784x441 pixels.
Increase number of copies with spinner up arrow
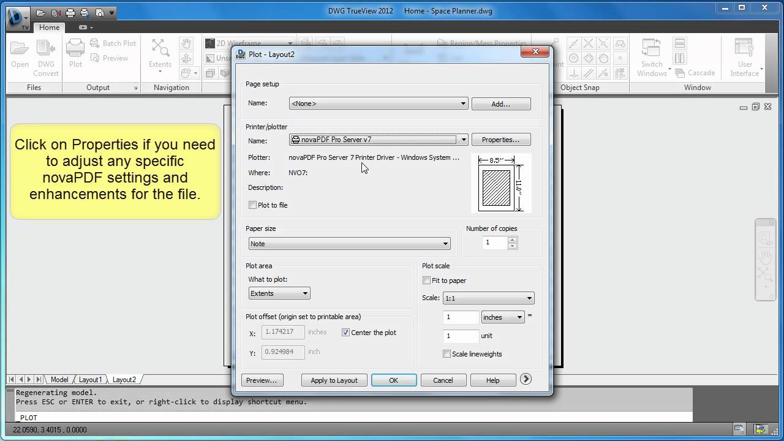pos(513,239)
